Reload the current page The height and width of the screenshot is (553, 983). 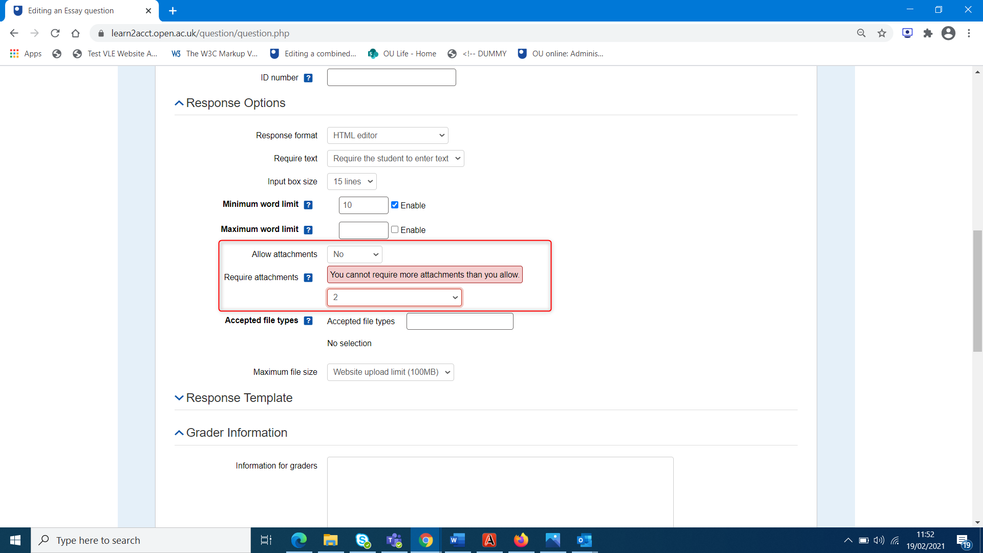(55, 33)
